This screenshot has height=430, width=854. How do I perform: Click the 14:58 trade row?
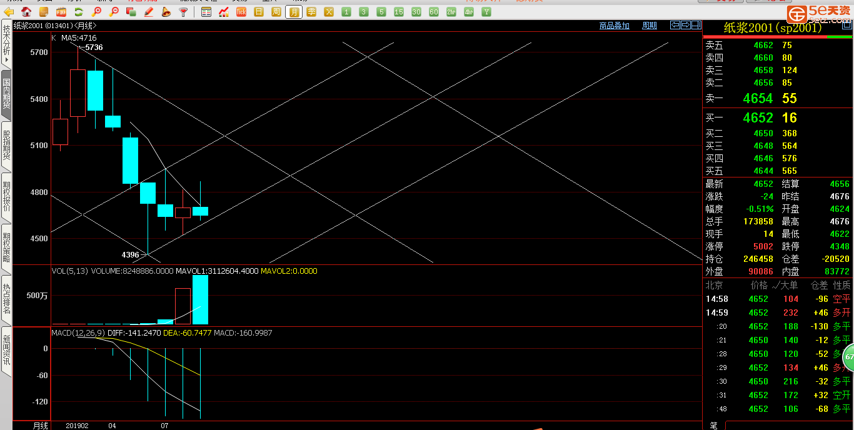pos(778,299)
